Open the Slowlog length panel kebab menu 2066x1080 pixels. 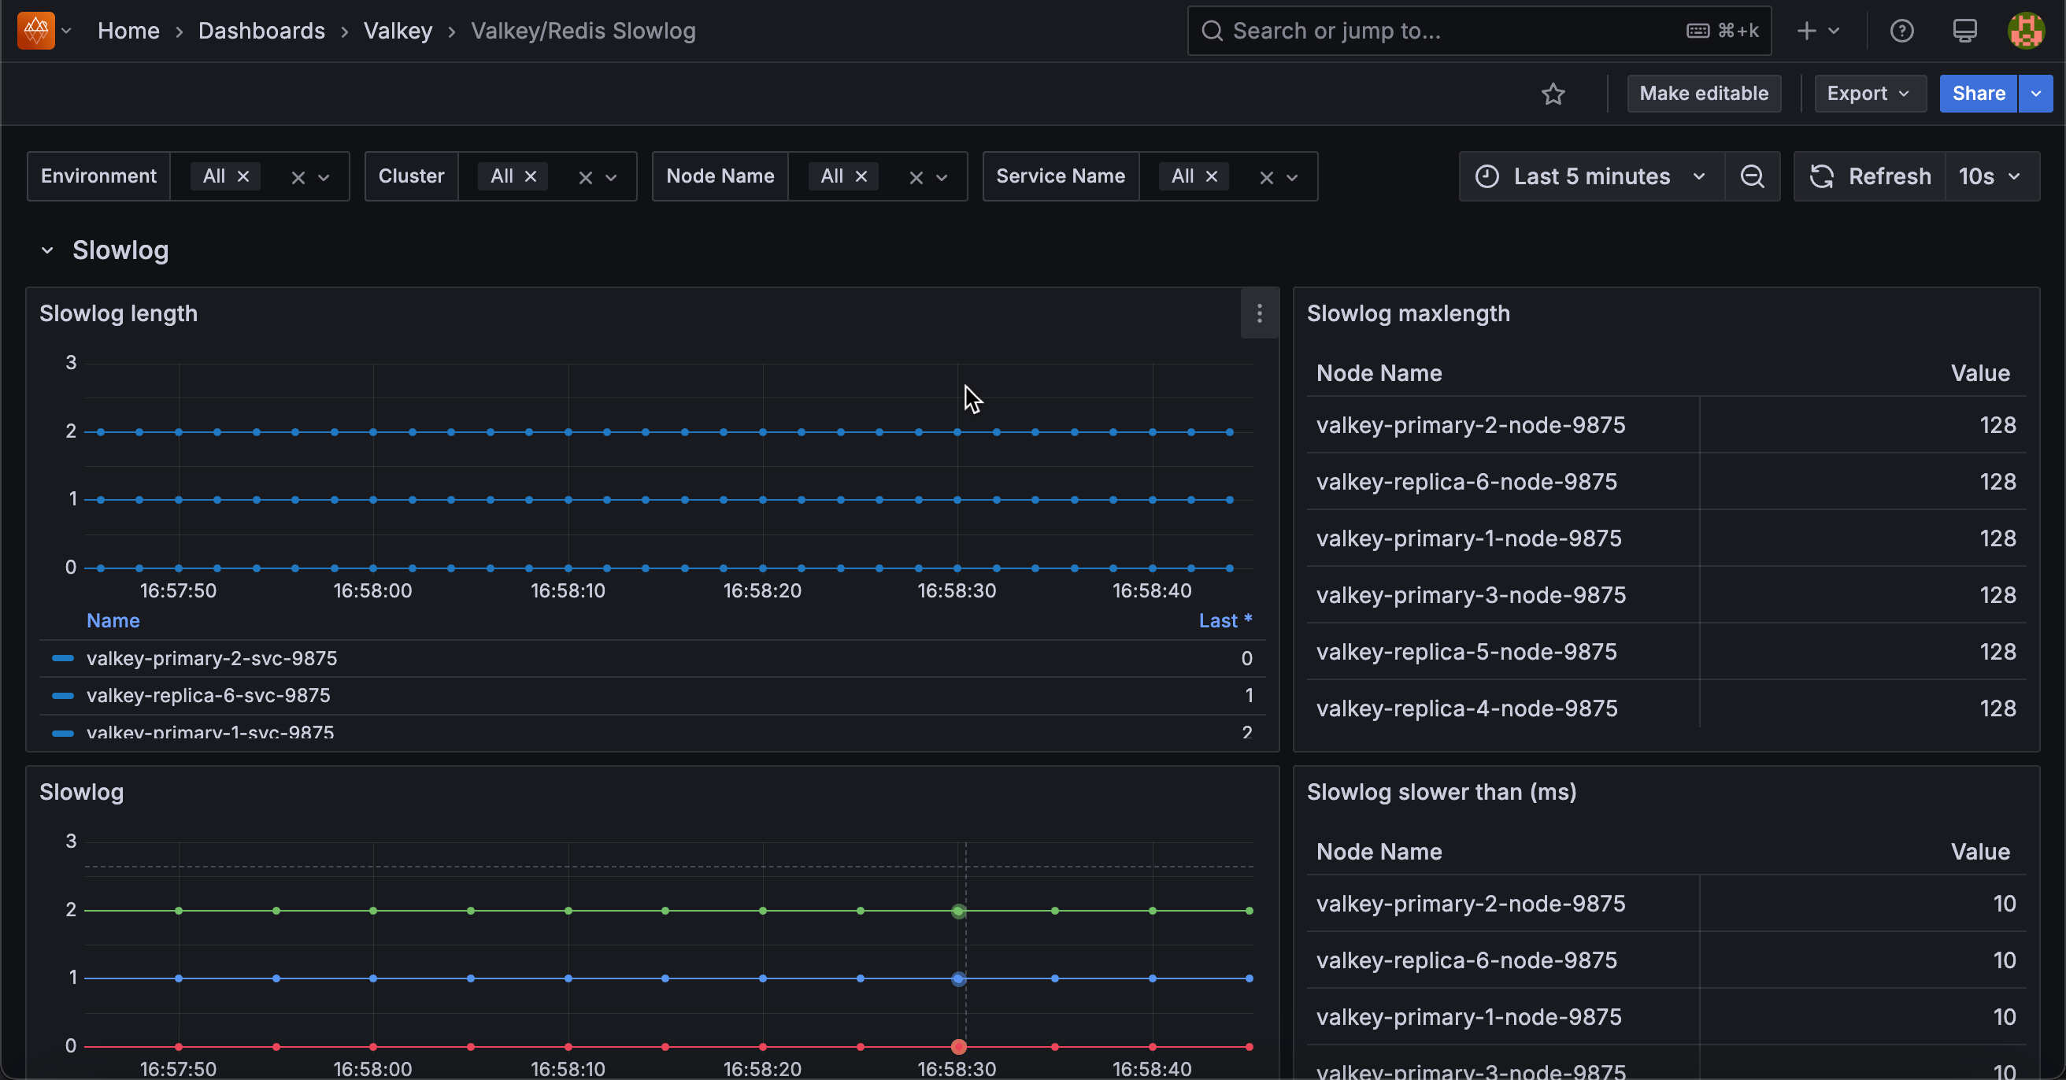coord(1259,313)
